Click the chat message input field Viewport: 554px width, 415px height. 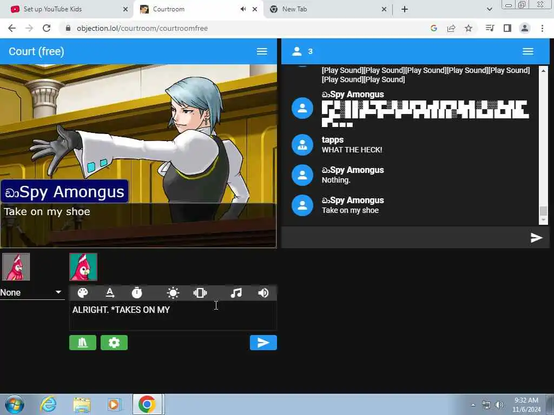[x=405, y=238]
